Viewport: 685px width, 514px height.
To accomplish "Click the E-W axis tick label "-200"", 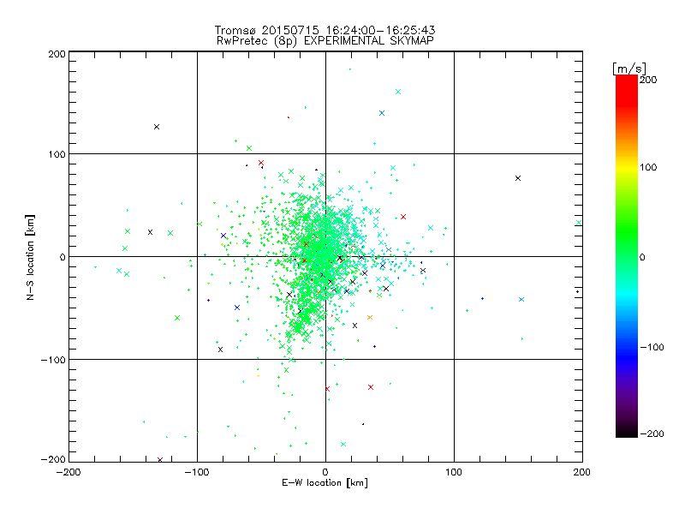I will click(x=68, y=472).
